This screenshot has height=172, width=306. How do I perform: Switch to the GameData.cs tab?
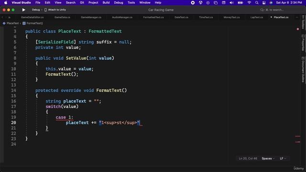(x=62, y=17)
